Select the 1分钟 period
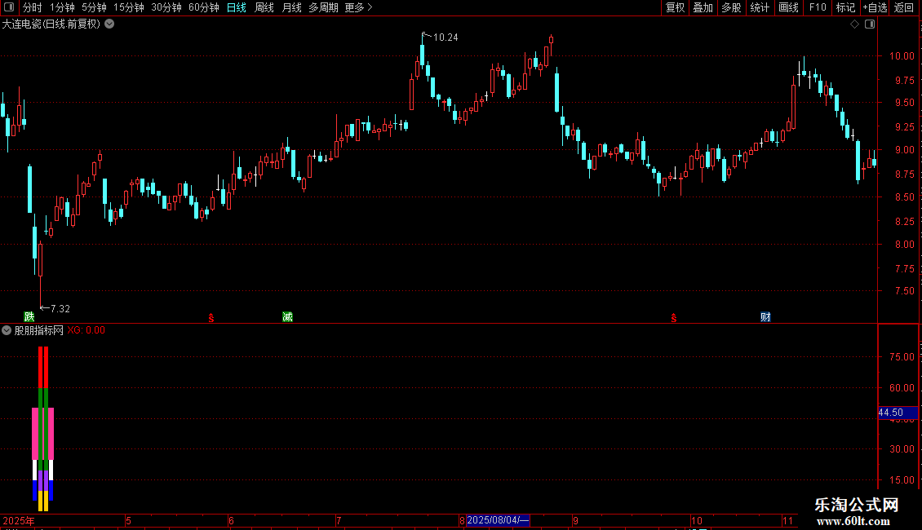Image resolution: width=922 pixels, height=530 pixels. [x=62, y=7]
